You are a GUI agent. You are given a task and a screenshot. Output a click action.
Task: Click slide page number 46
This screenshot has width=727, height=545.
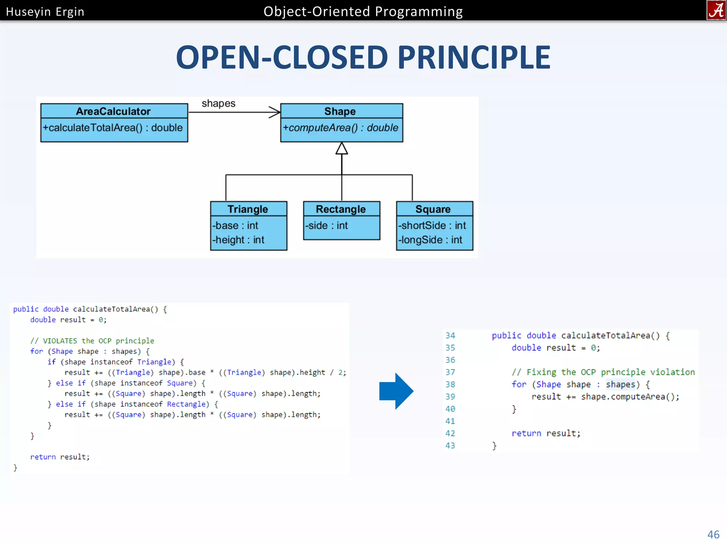coord(713,534)
